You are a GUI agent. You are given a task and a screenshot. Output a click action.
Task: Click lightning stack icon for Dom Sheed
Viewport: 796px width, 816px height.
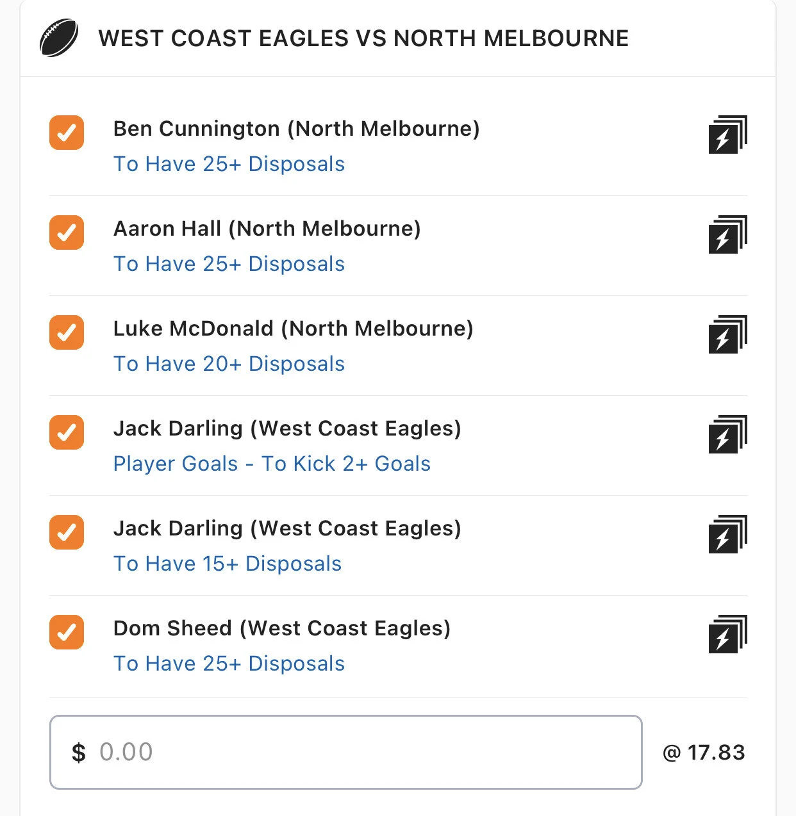pos(727,635)
